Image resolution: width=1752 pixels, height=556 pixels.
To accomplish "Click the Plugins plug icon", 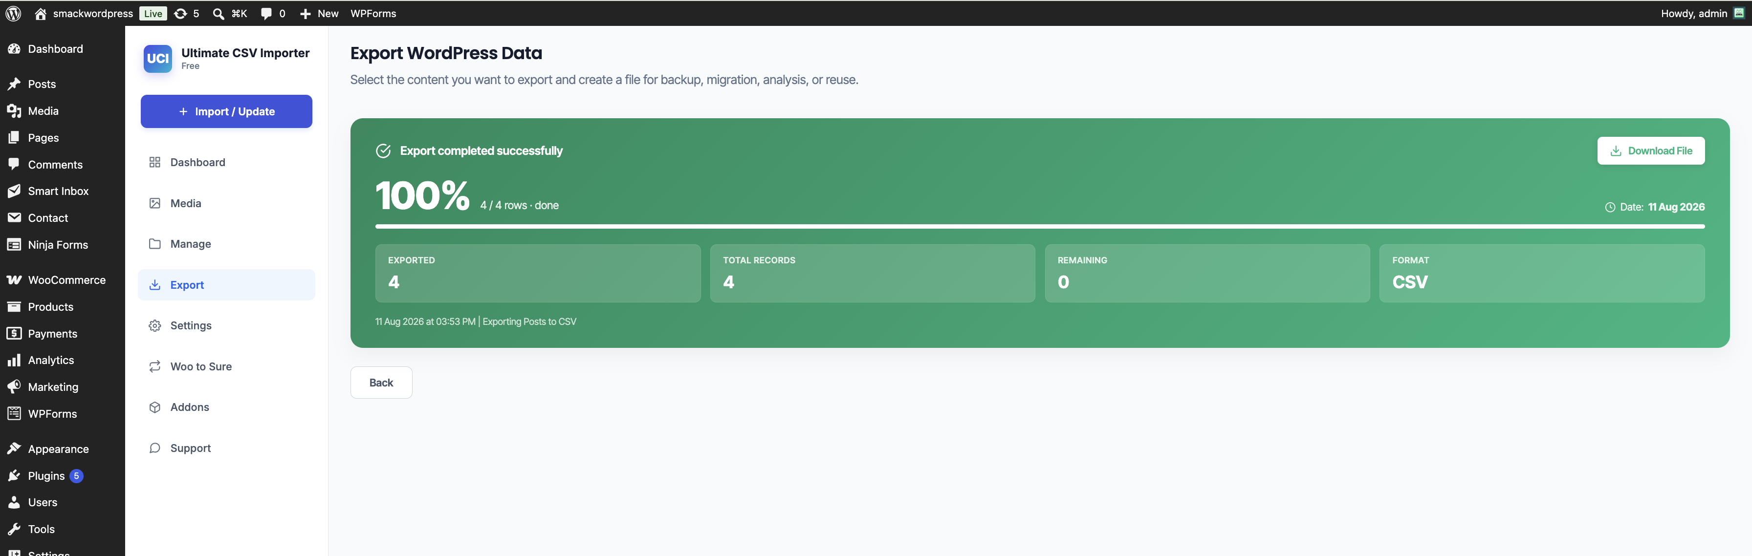I will (14, 476).
